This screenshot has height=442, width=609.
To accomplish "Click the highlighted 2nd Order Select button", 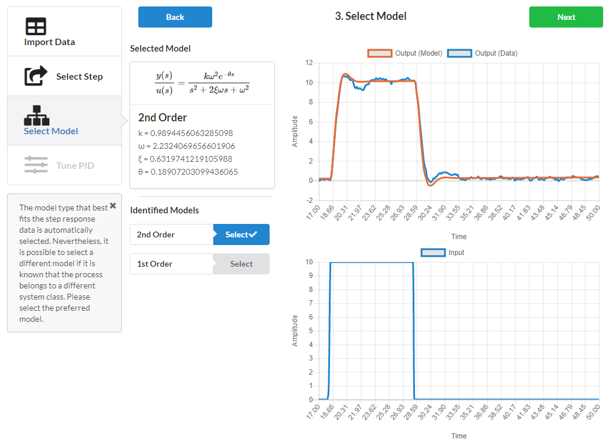I will coord(241,234).
